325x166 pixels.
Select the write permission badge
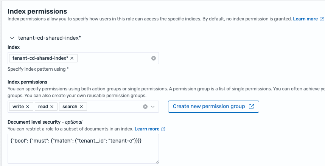click(18, 107)
